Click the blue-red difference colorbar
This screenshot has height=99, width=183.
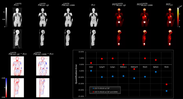coord(6,88)
